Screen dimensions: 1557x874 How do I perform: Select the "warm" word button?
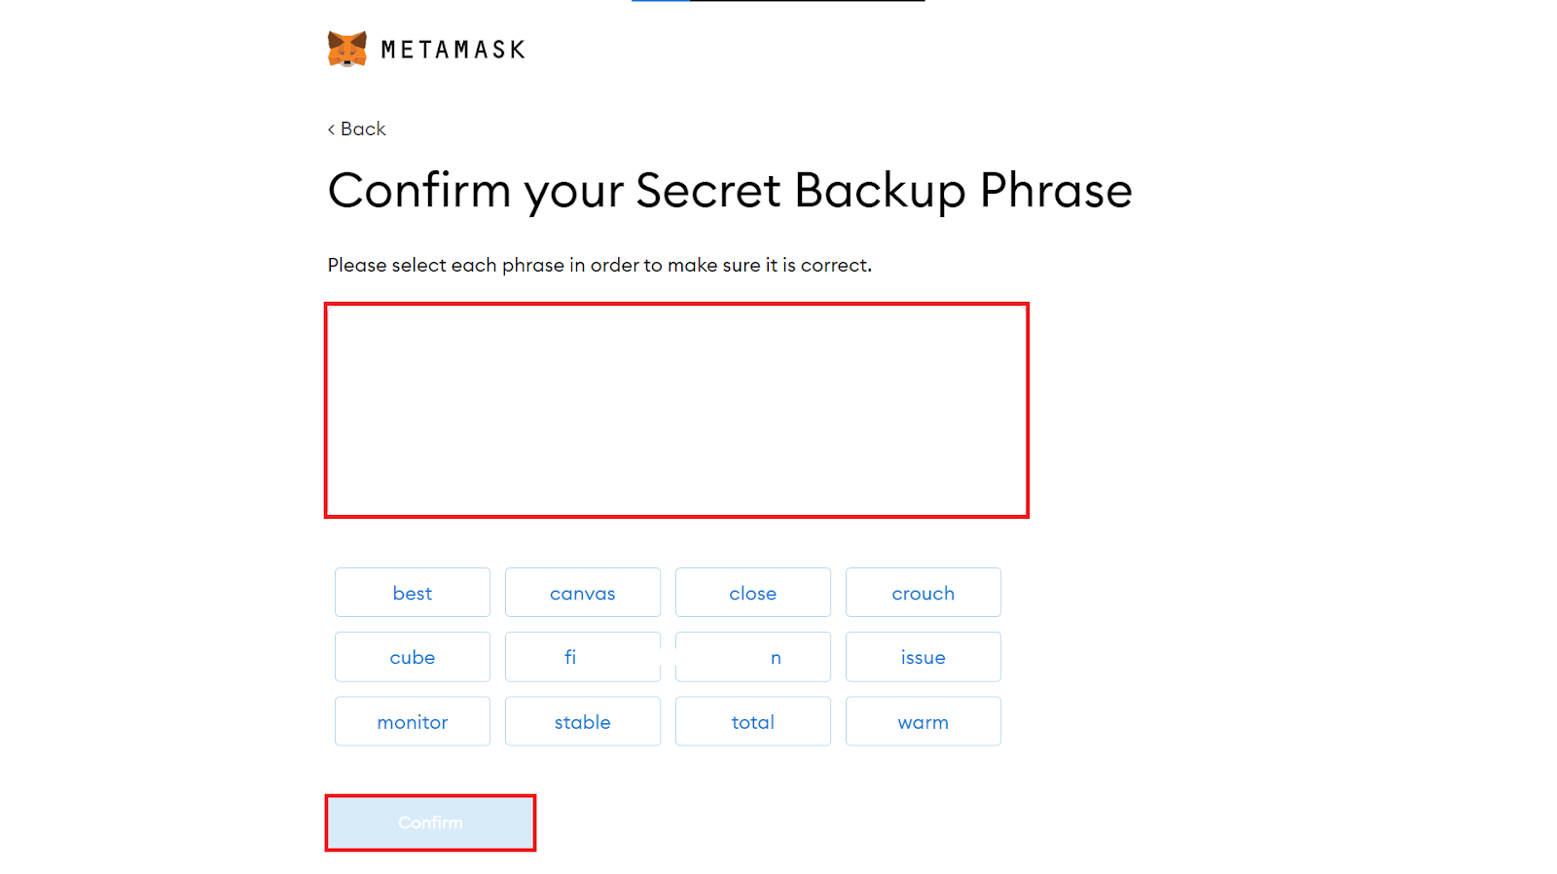923,722
